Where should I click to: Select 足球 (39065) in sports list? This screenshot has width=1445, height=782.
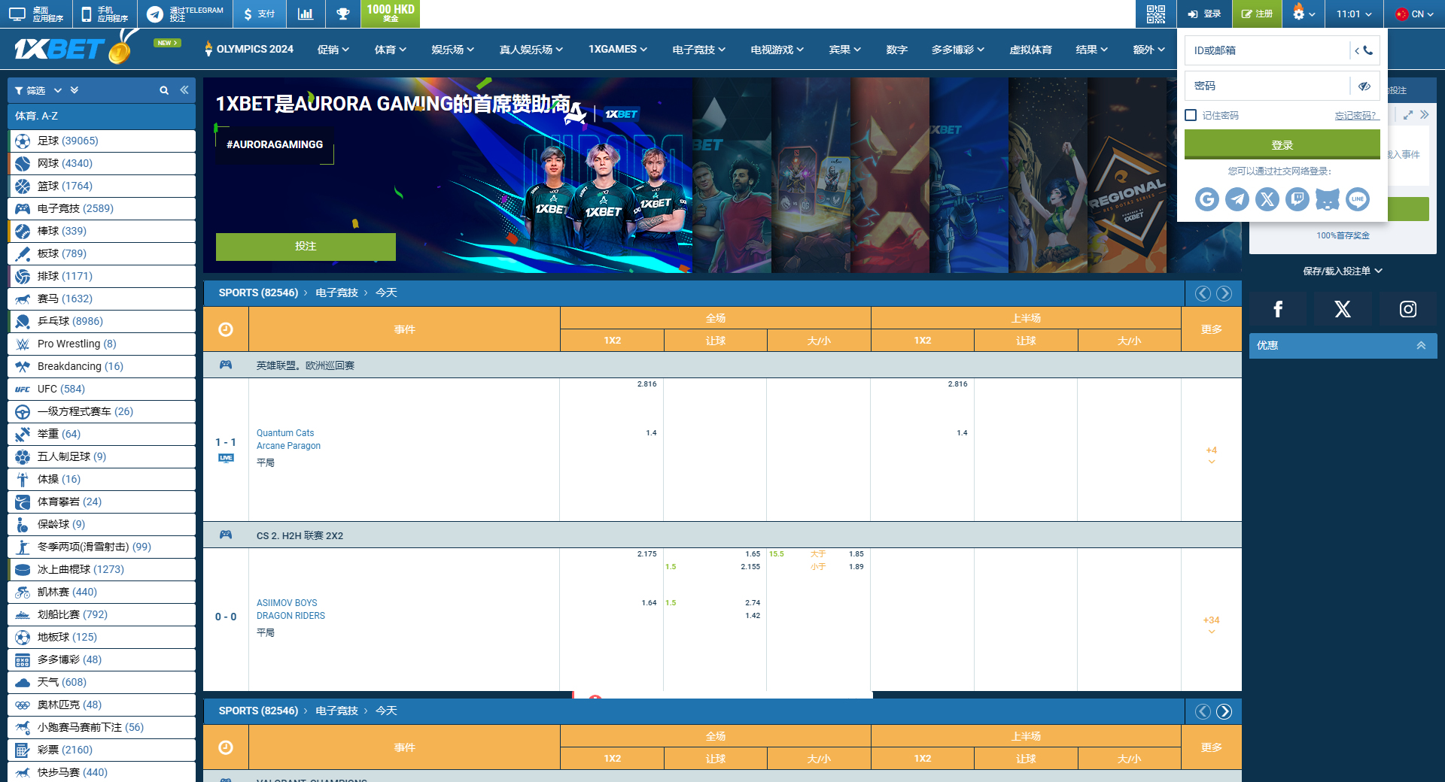point(102,141)
